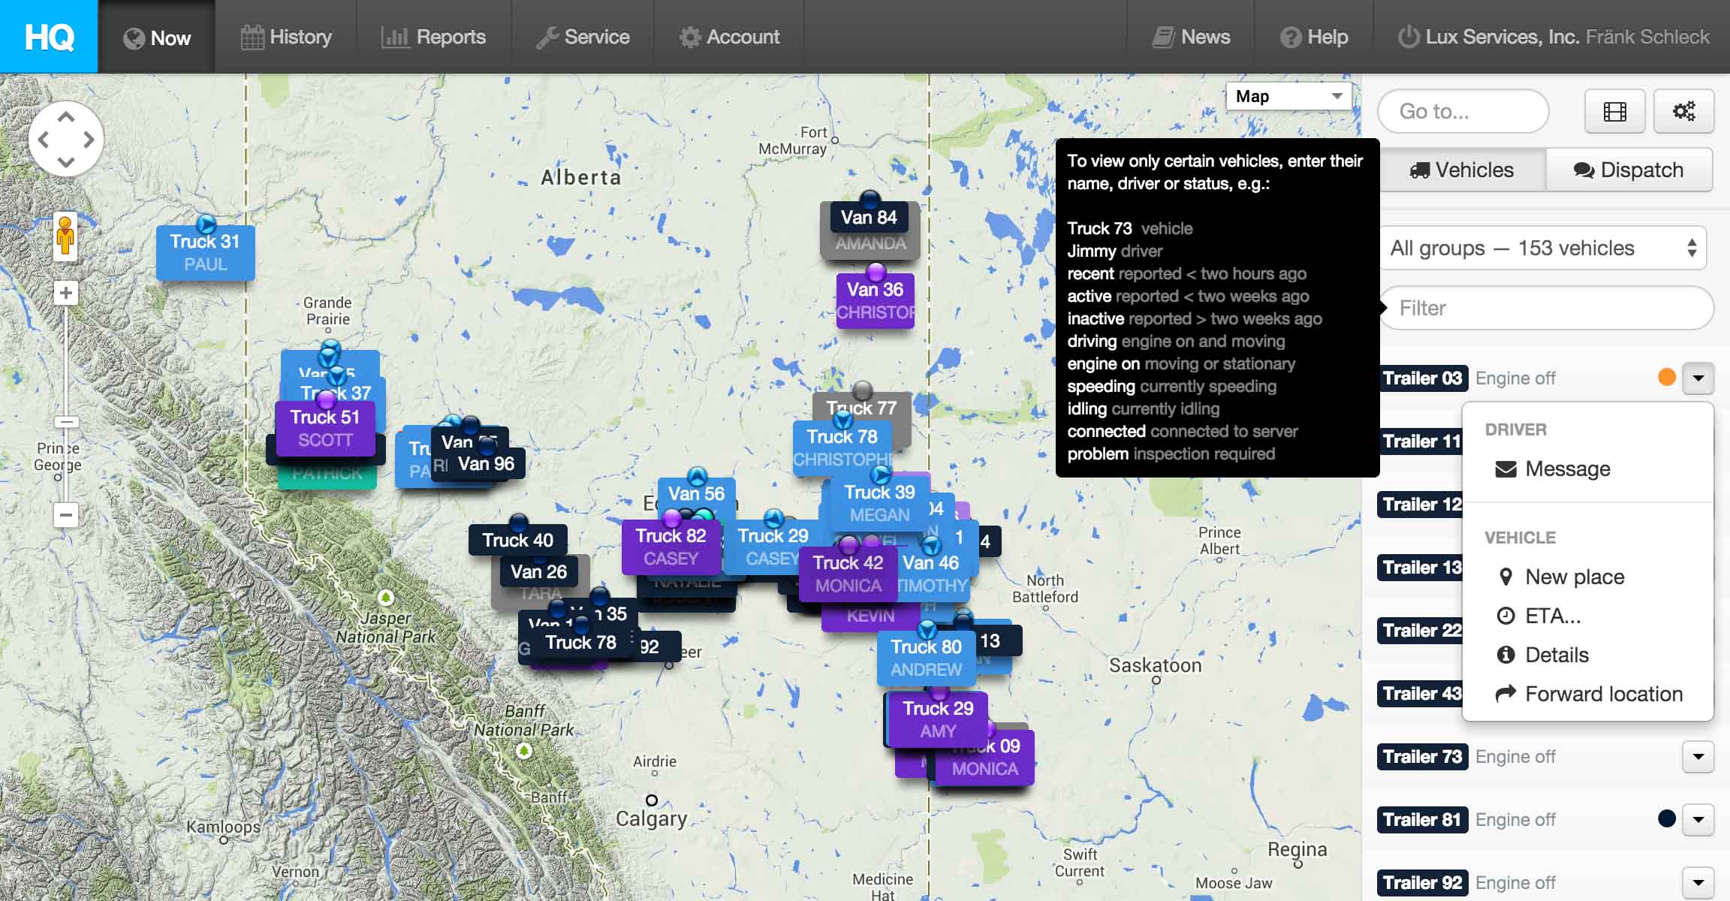
Task: Click inside the Filter field
Action: [x=1547, y=308]
